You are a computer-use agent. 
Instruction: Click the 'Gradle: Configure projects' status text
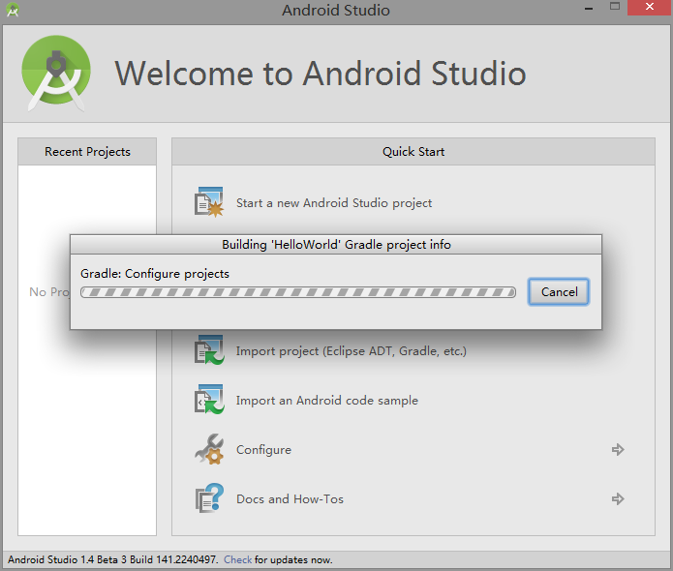(x=155, y=274)
